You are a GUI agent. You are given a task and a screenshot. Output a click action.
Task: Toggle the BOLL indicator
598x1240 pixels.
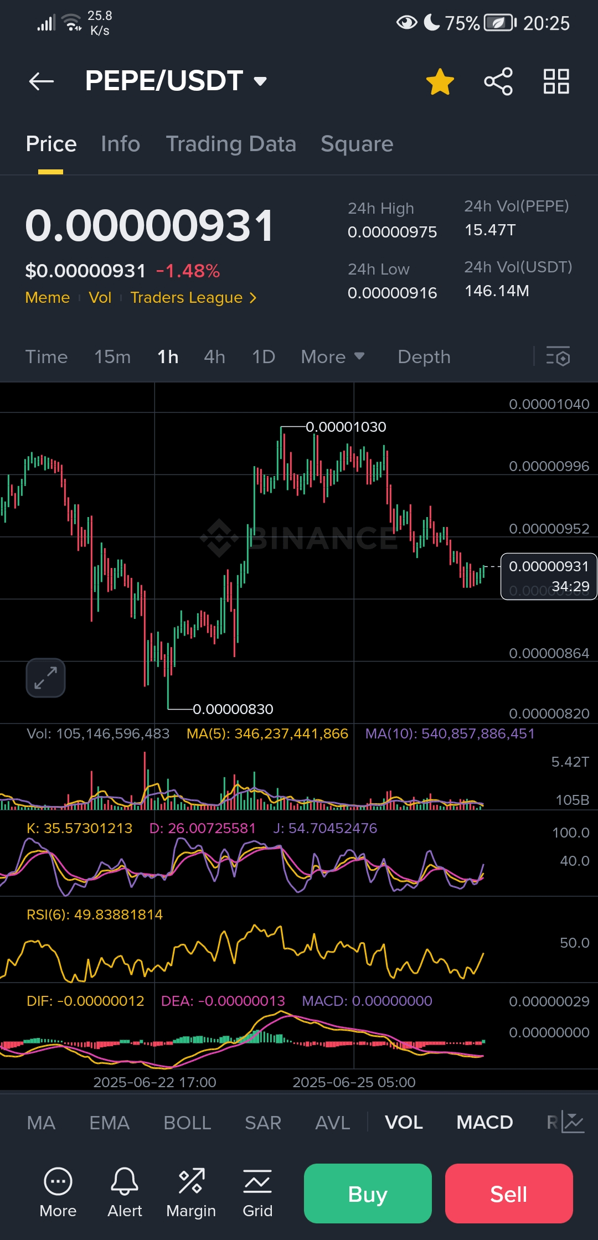(x=187, y=1123)
